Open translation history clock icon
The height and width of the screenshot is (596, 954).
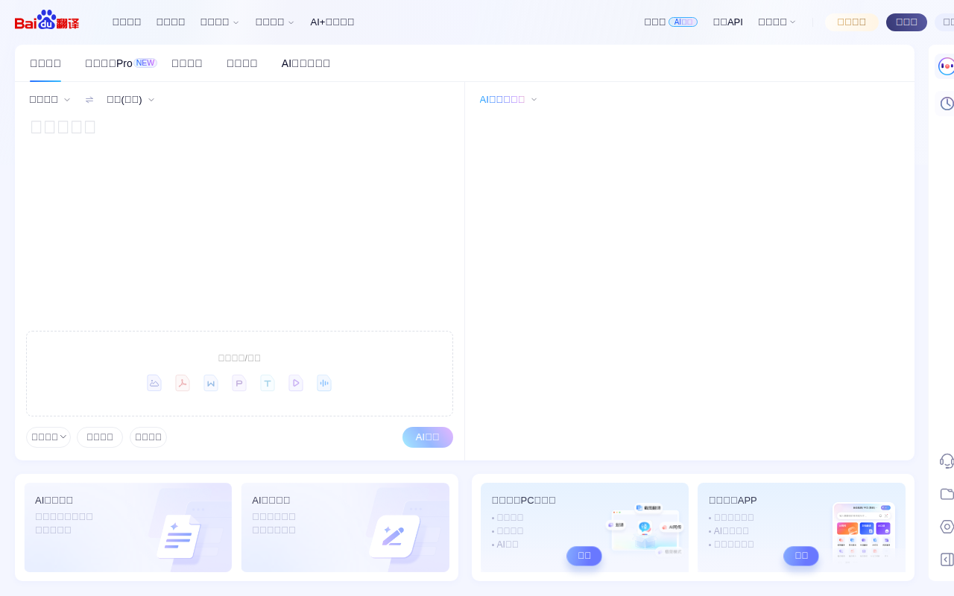tap(947, 104)
